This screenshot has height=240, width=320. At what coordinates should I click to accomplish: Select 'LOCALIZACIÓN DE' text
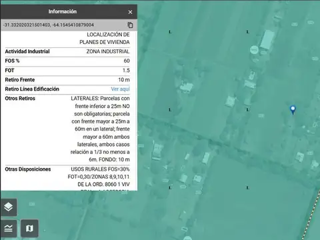108,35
